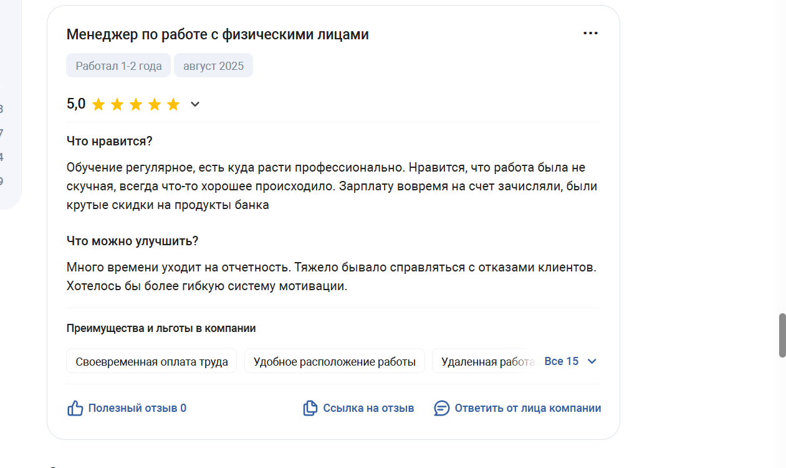The image size is (786, 468).
Task: Click the first rating star
Action: point(98,104)
